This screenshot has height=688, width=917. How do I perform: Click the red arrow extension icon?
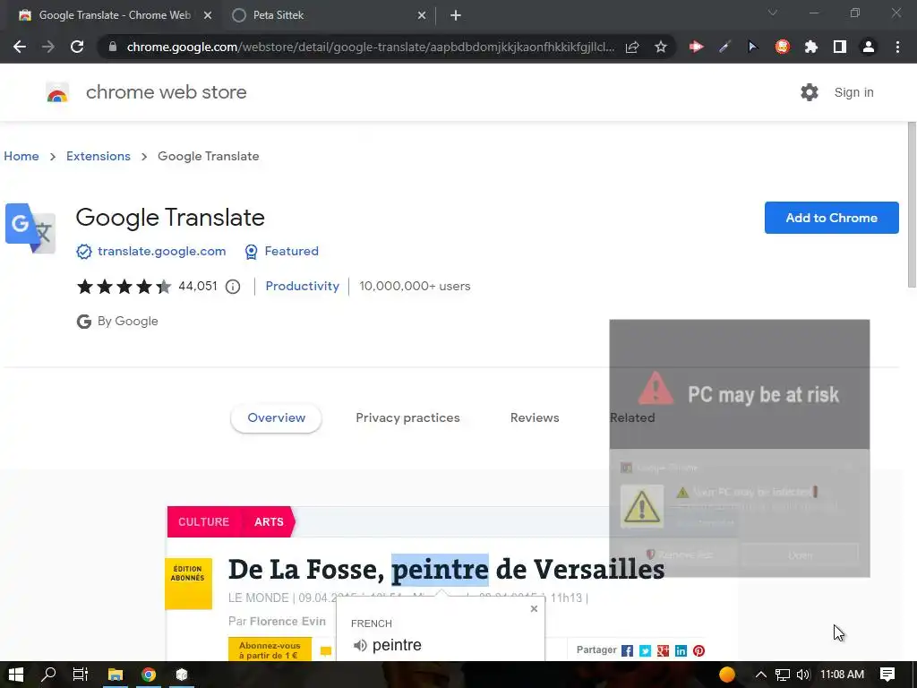point(696,47)
